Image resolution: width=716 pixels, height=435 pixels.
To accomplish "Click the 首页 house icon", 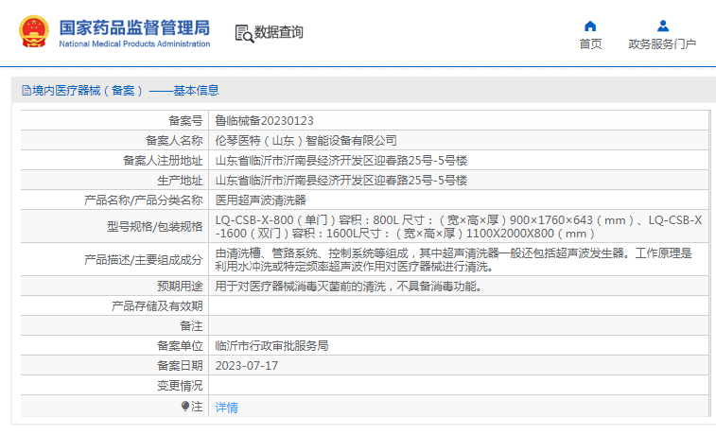I will [590, 26].
